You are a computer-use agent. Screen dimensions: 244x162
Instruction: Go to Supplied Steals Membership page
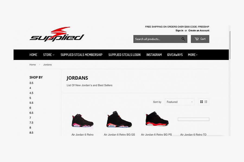click(x=81, y=55)
